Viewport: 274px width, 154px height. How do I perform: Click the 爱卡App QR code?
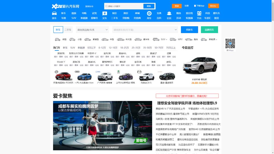click(230, 43)
